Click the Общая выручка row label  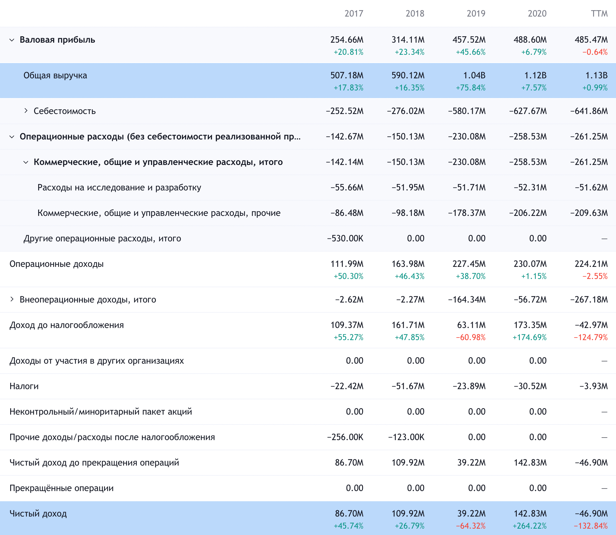point(55,75)
